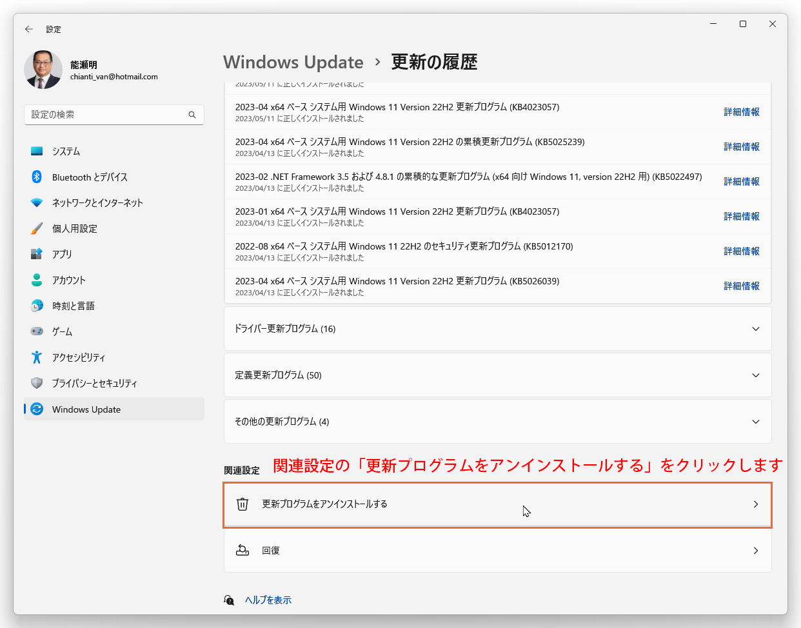This screenshot has height=628, width=801.
Task: Click the 設定の検索 search field
Action: click(114, 115)
